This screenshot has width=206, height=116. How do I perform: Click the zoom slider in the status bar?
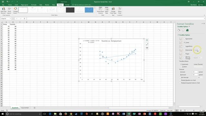[194, 111]
